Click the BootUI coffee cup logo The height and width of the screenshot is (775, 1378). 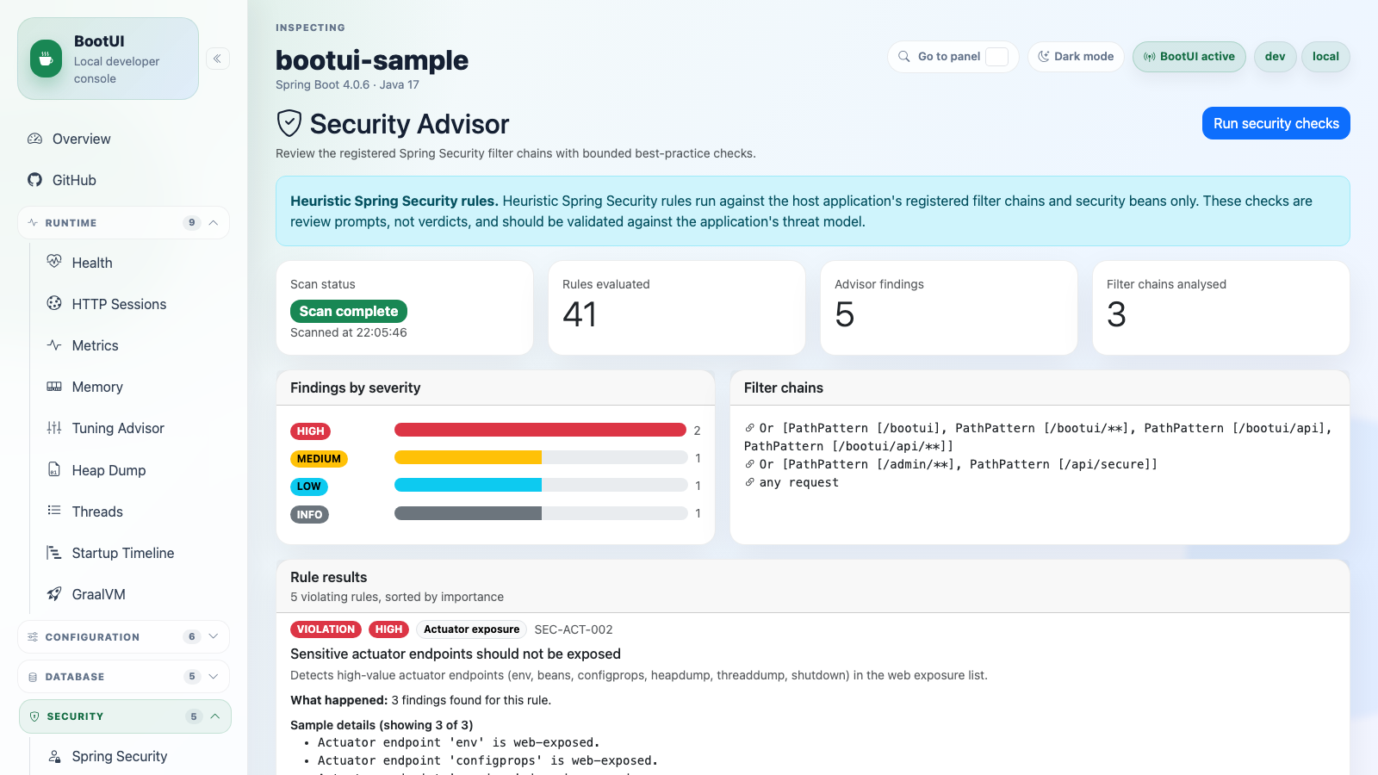coord(47,59)
